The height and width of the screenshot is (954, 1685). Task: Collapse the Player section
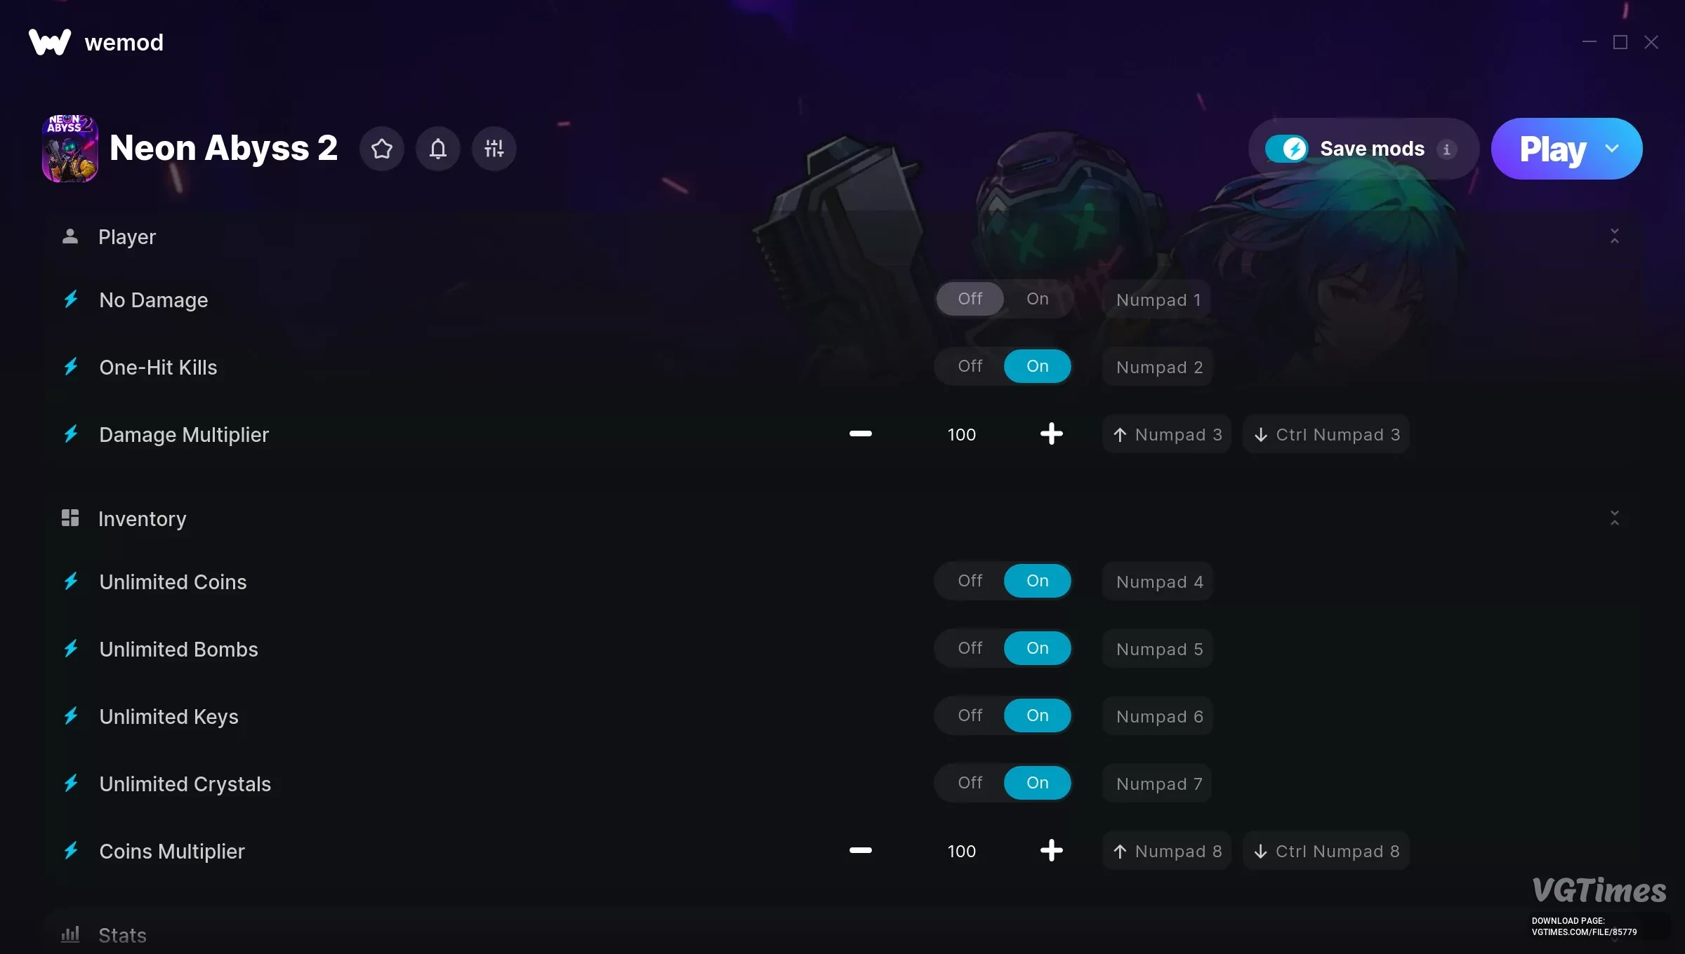pyautogui.click(x=1615, y=236)
